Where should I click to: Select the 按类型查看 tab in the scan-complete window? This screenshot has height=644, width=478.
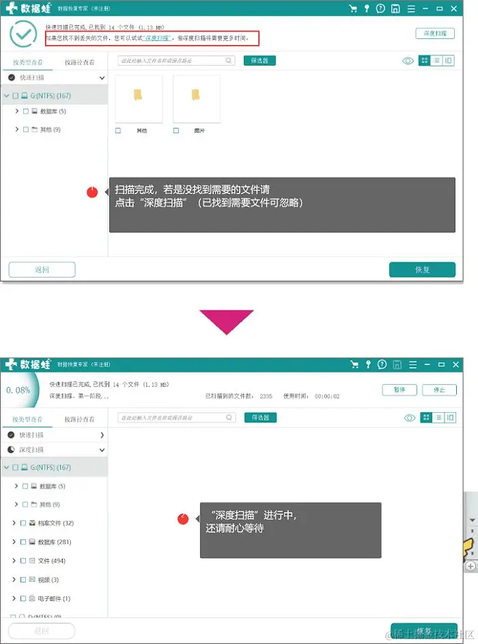point(27,62)
